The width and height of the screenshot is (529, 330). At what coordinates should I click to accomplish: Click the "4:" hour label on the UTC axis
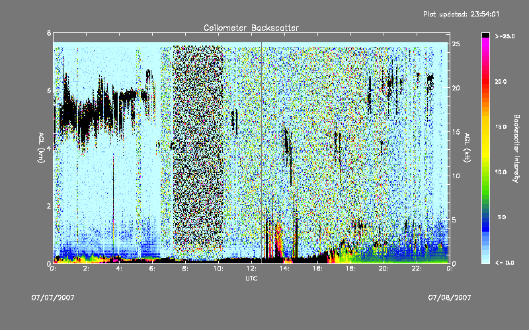tap(119, 269)
